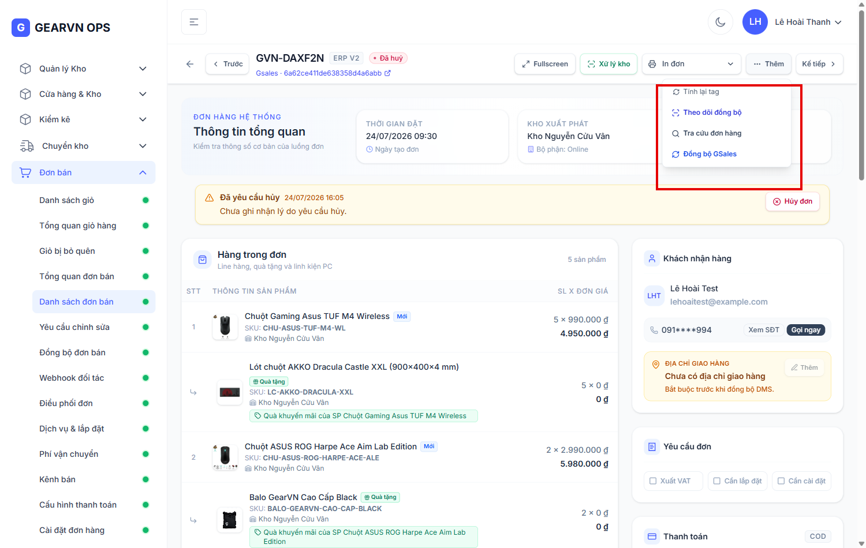Click the AKKO Dracula mousepad thumbnail
Screen dimensions: 866x548
[230, 392]
